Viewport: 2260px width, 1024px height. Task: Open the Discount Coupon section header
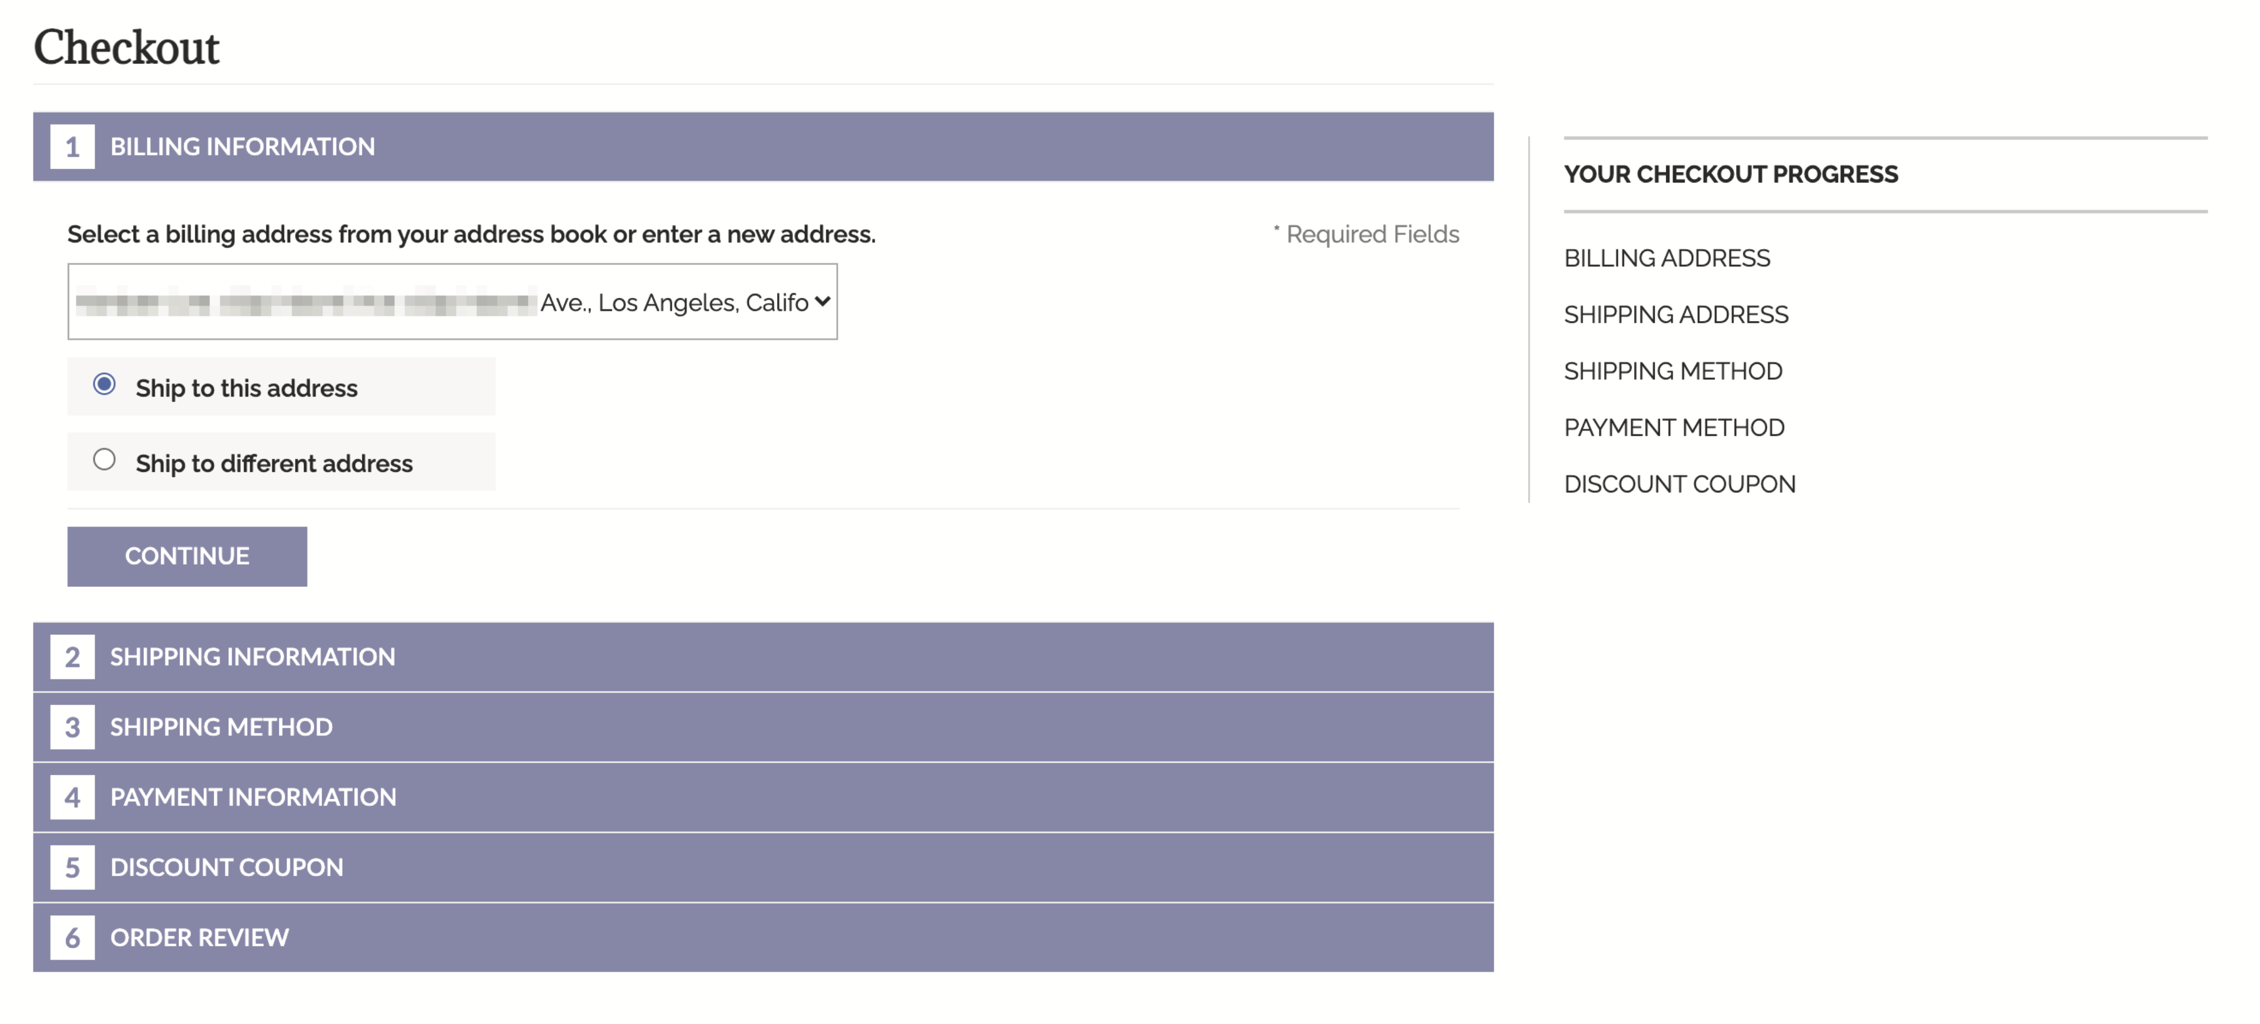pos(227,867)
